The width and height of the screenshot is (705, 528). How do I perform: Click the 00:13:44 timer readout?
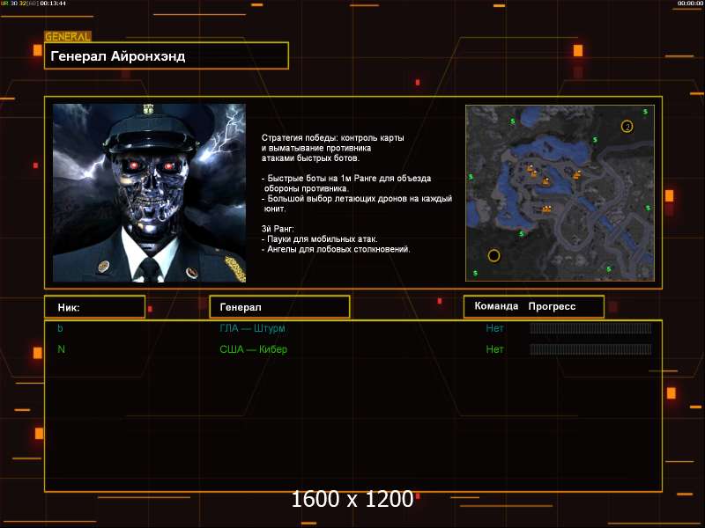(53, 4)
